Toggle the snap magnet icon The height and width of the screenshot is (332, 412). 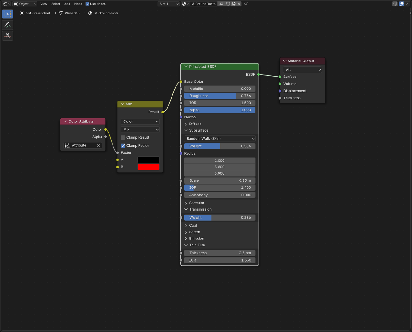pos(395,4)
